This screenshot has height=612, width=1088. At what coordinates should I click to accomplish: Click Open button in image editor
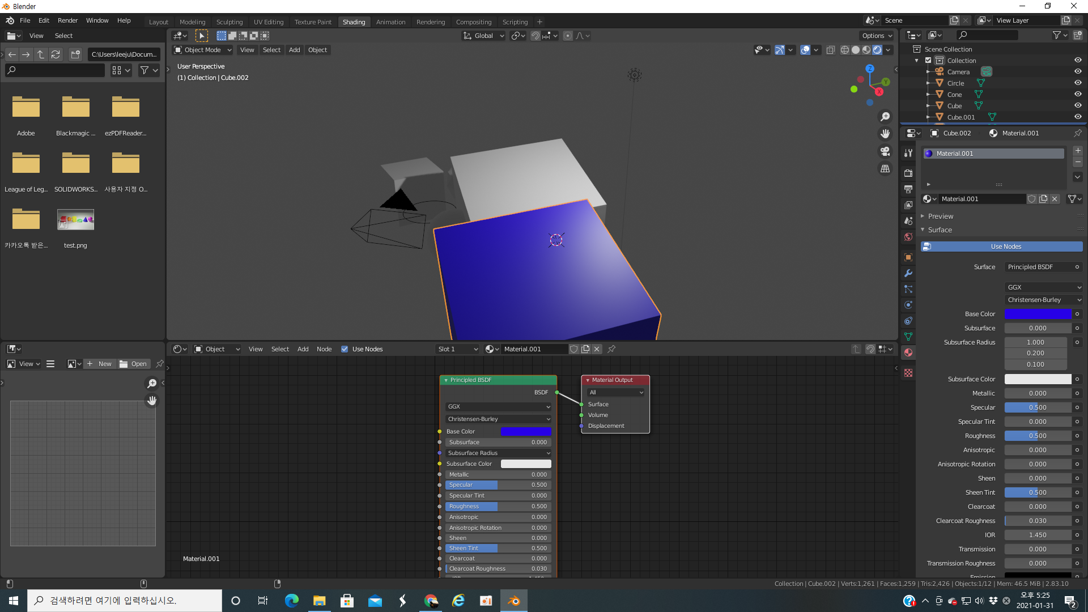click(x=134, y=364)
